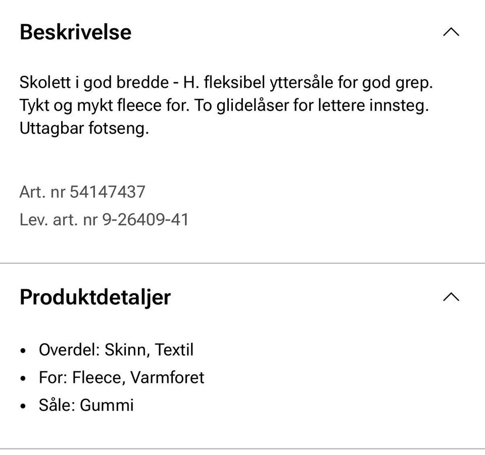Click supplier number 9-26409-41
Viewport: 485px width, 455px height.
click(x=145, y=220)
